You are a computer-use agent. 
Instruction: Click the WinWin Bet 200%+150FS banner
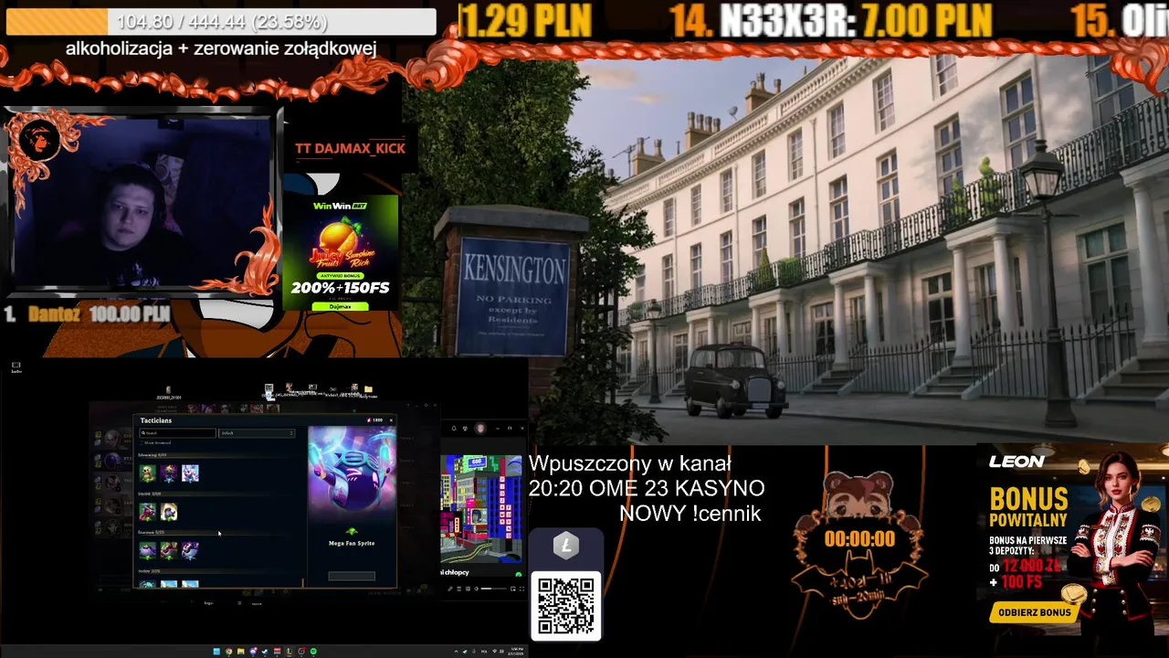340,254
